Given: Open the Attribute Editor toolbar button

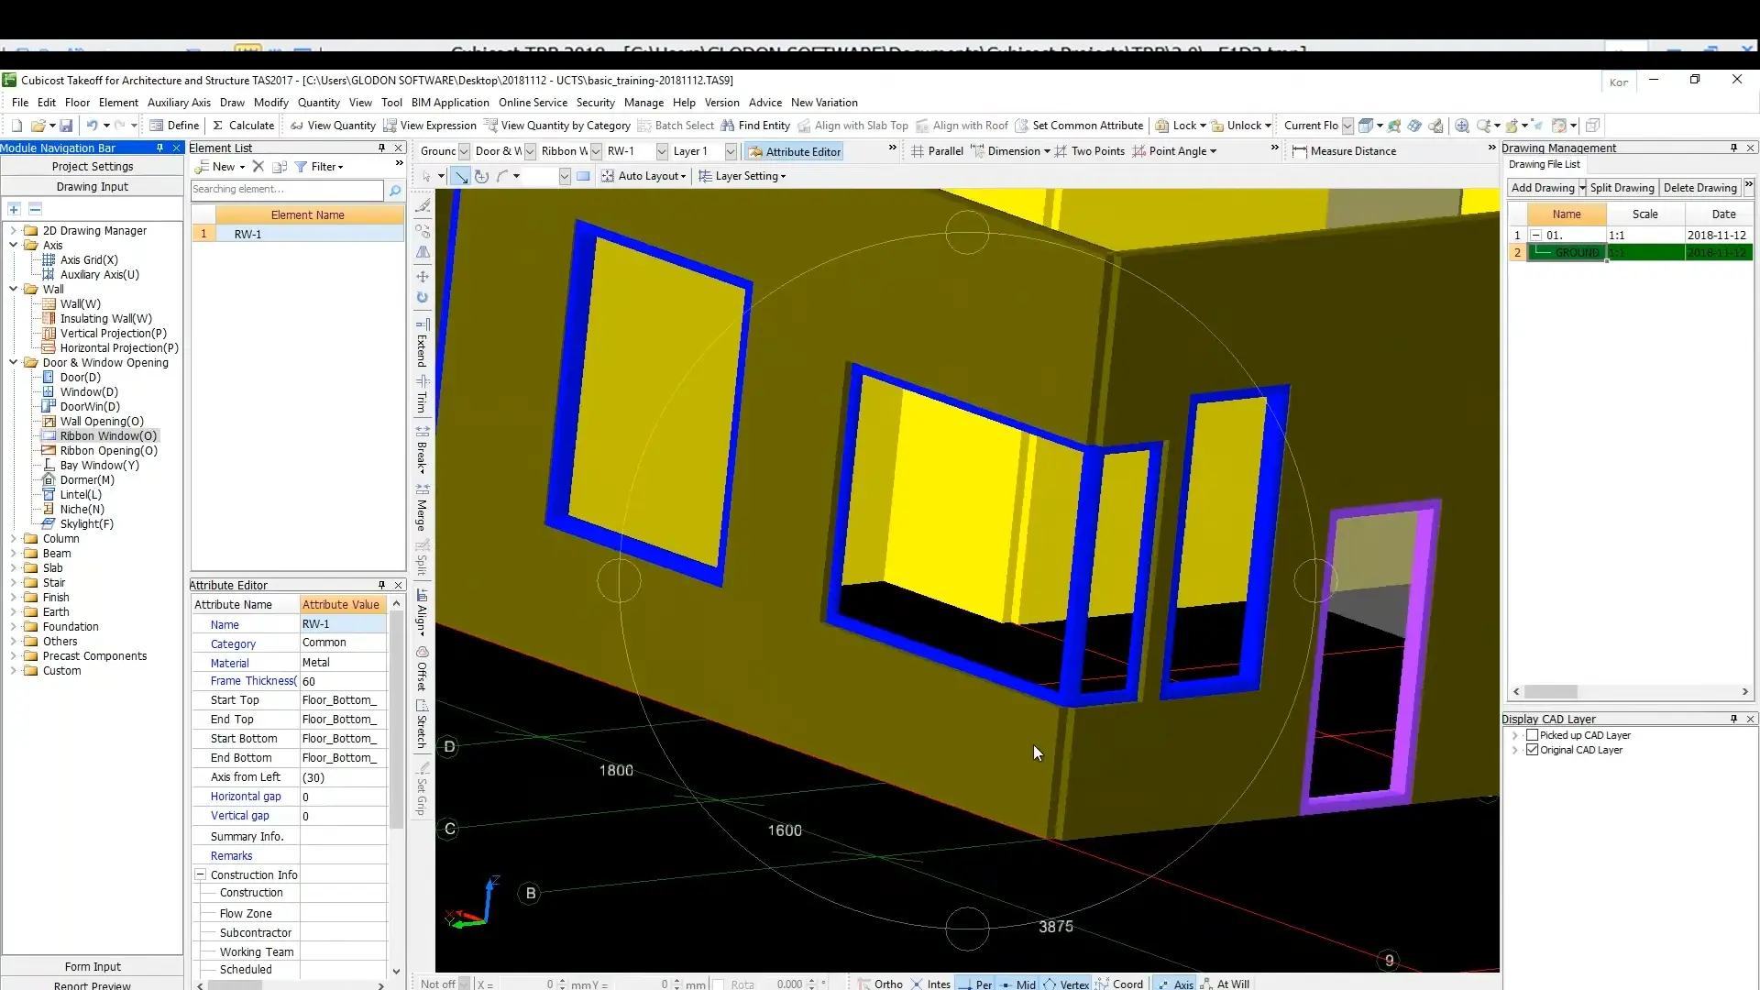Looking at the screenshot, I should [x=794, y=152].
